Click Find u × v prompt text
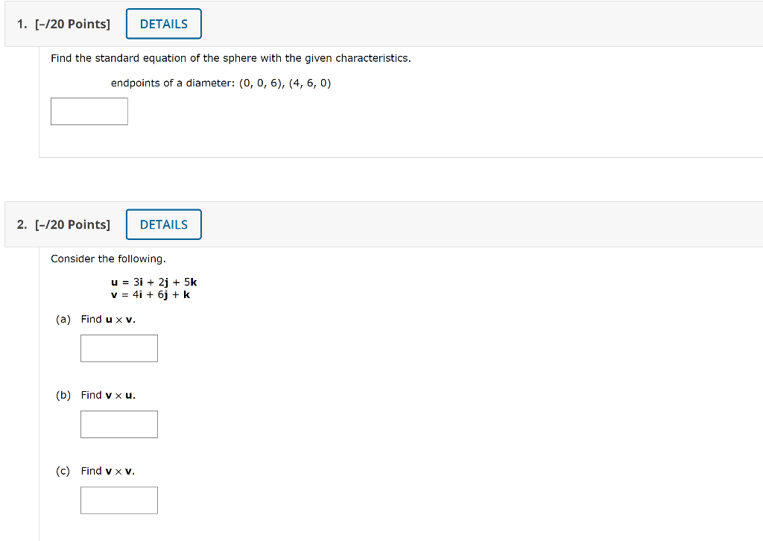This screenshot has height=541, width=763. pos(107,319)
